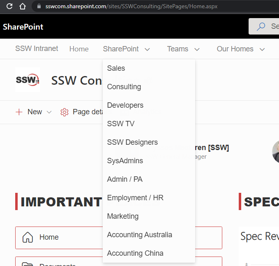Open the SSW Intranet nav link

(37, 49)
